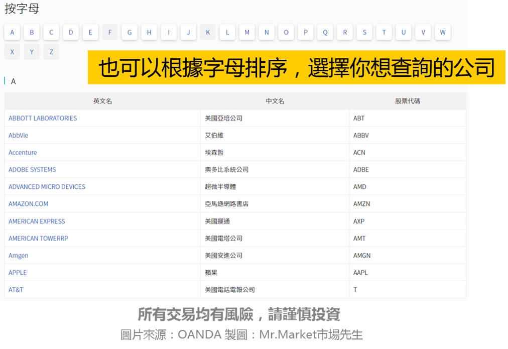Select letter D filter button
Image resolution: width=508 pixels, height=349 pixels.
(x=71, y=32)
